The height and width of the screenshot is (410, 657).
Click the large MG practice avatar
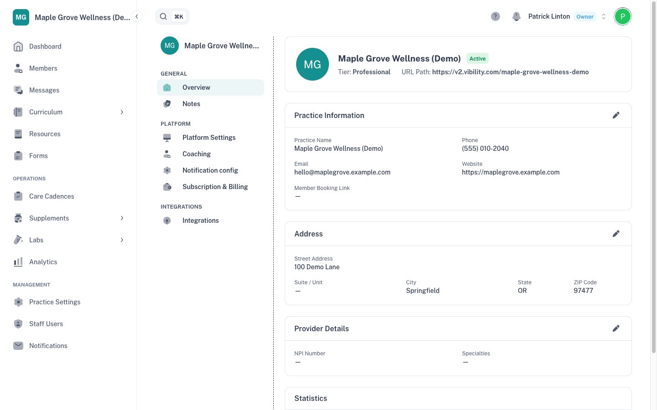pos(313,64)
